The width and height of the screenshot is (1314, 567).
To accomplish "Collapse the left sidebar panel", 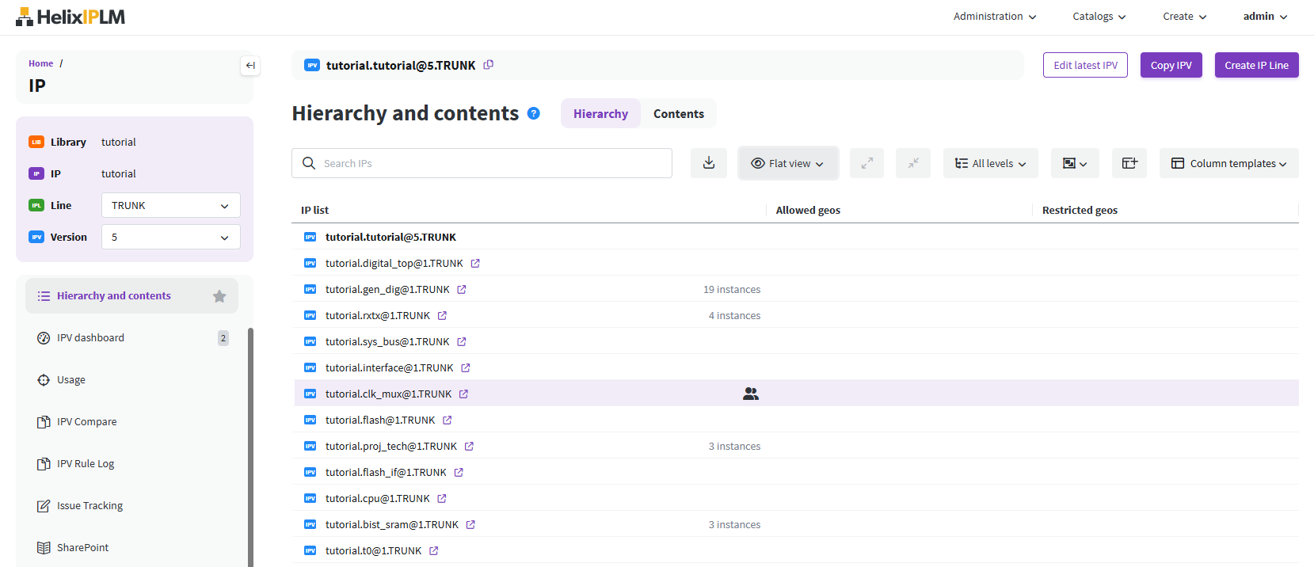I will tap(250, 66).
